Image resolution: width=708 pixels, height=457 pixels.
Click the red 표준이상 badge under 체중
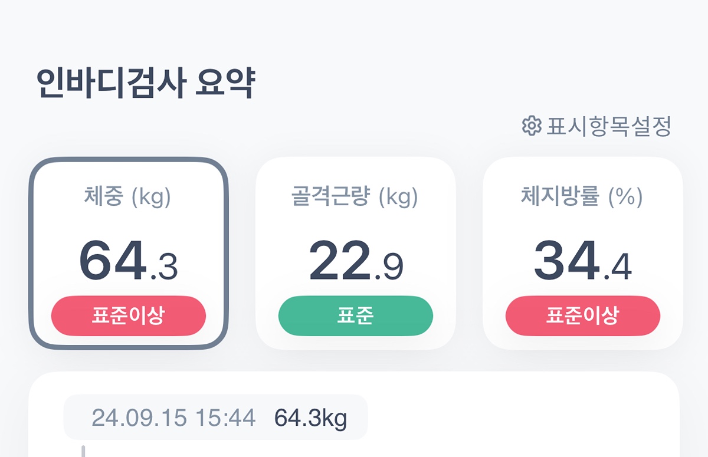click(x=129, y=315)
